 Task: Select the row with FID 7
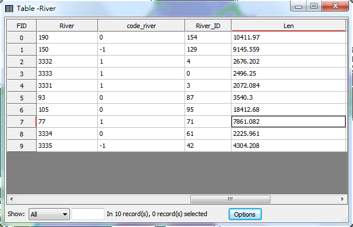[22, 122]
